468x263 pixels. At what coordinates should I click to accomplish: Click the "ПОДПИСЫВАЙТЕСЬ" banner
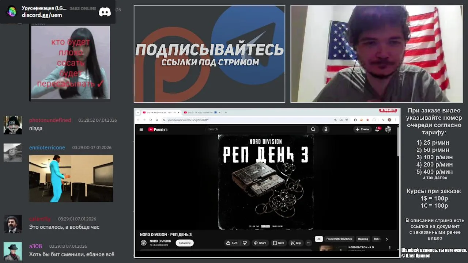210,50
